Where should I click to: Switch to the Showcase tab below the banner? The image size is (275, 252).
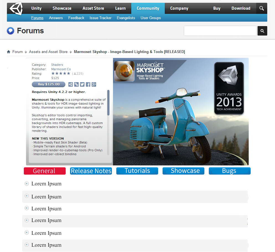(183, 171)
